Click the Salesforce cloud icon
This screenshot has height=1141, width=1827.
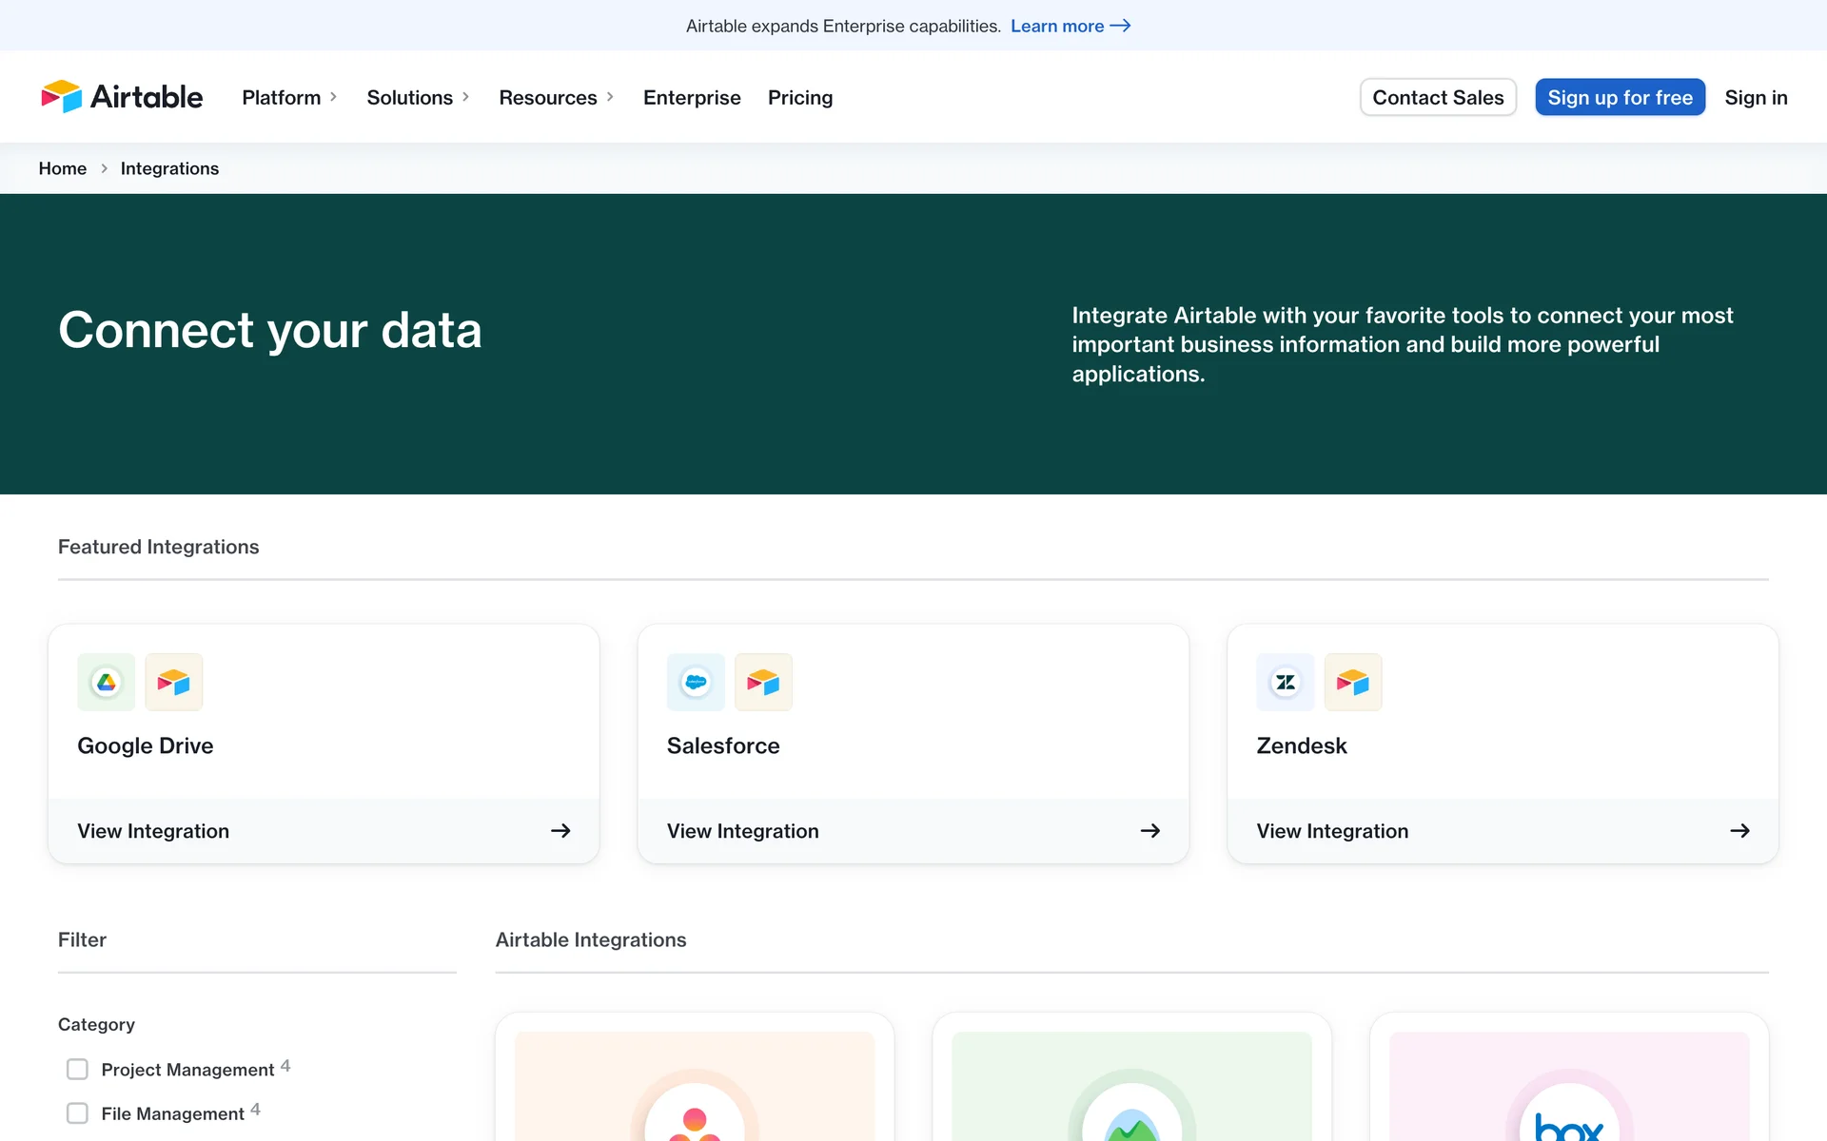coord(696,682)
